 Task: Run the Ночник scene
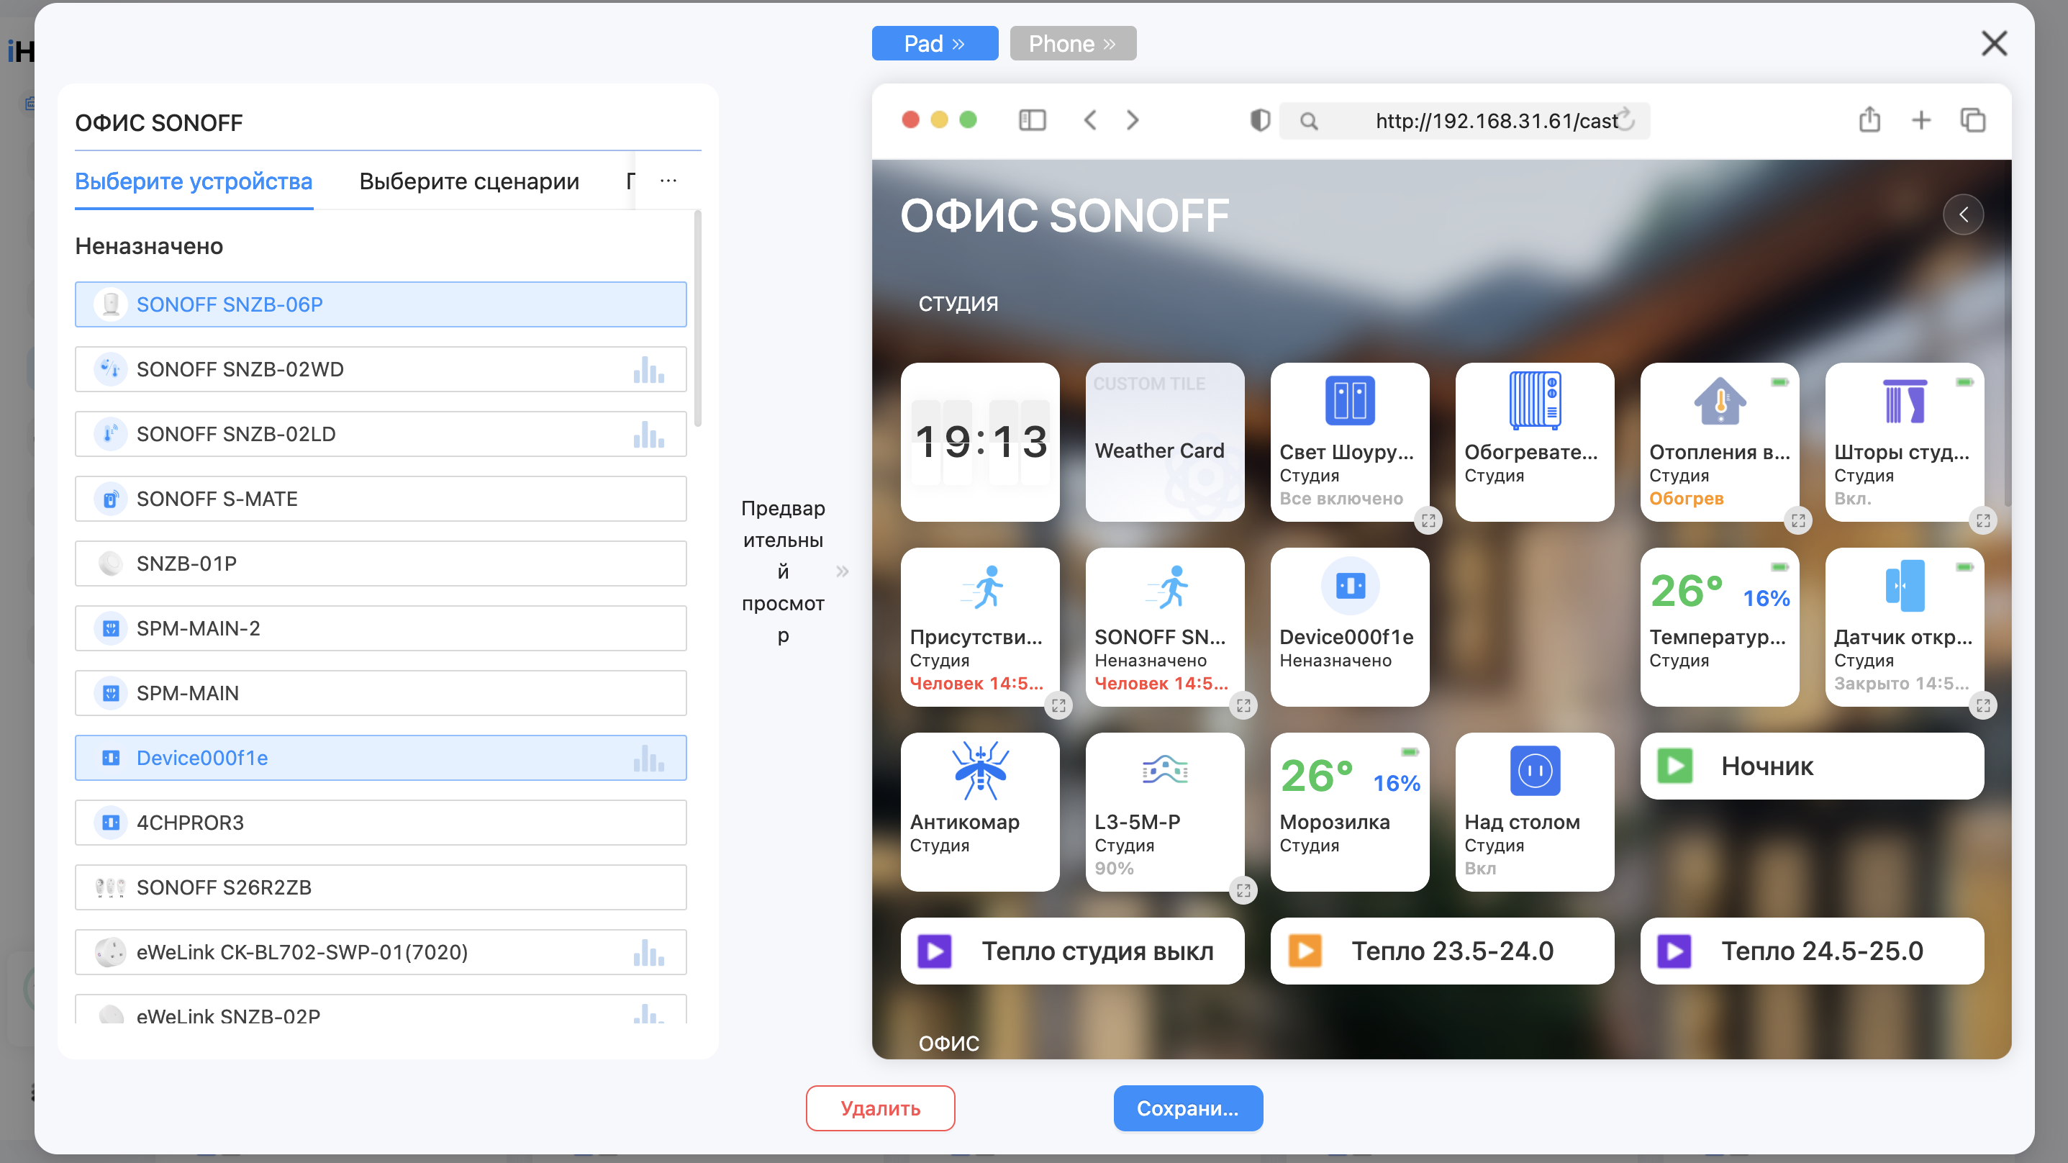(x=1812, y=766)
